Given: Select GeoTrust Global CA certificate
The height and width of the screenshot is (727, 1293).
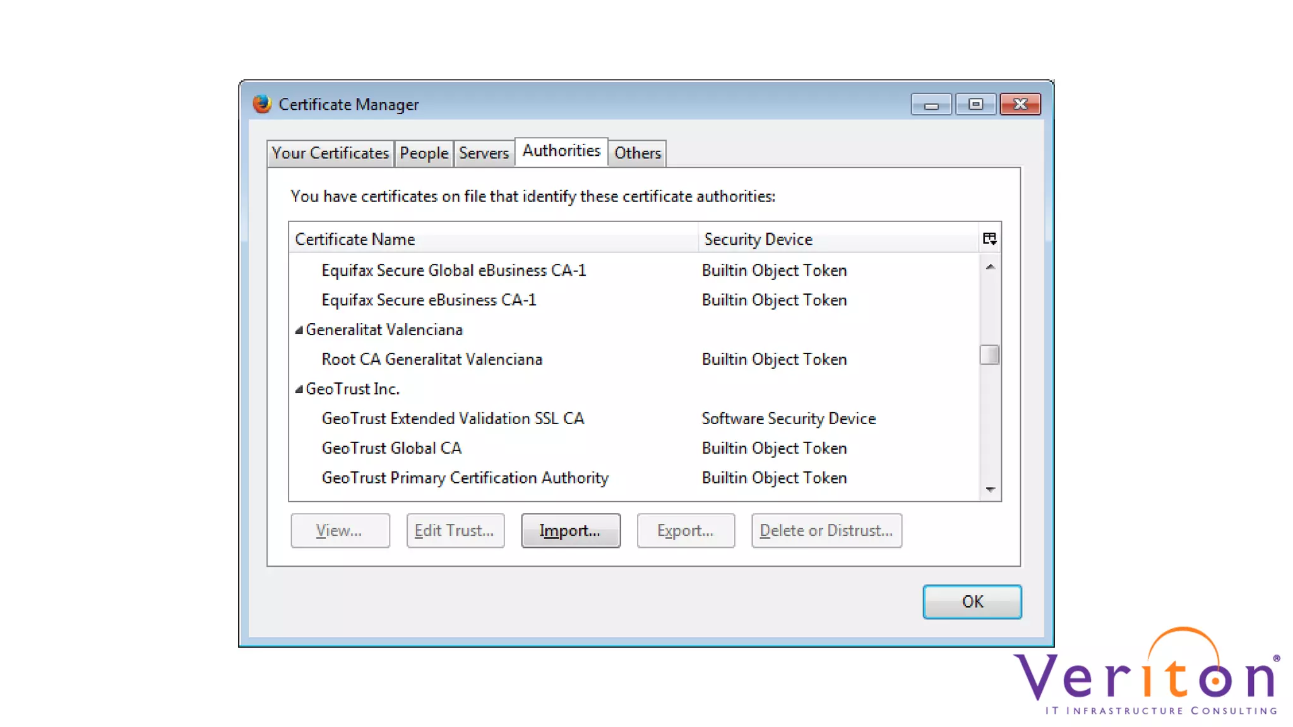Looking at the screenshot, I should click(x=391, y=448).
